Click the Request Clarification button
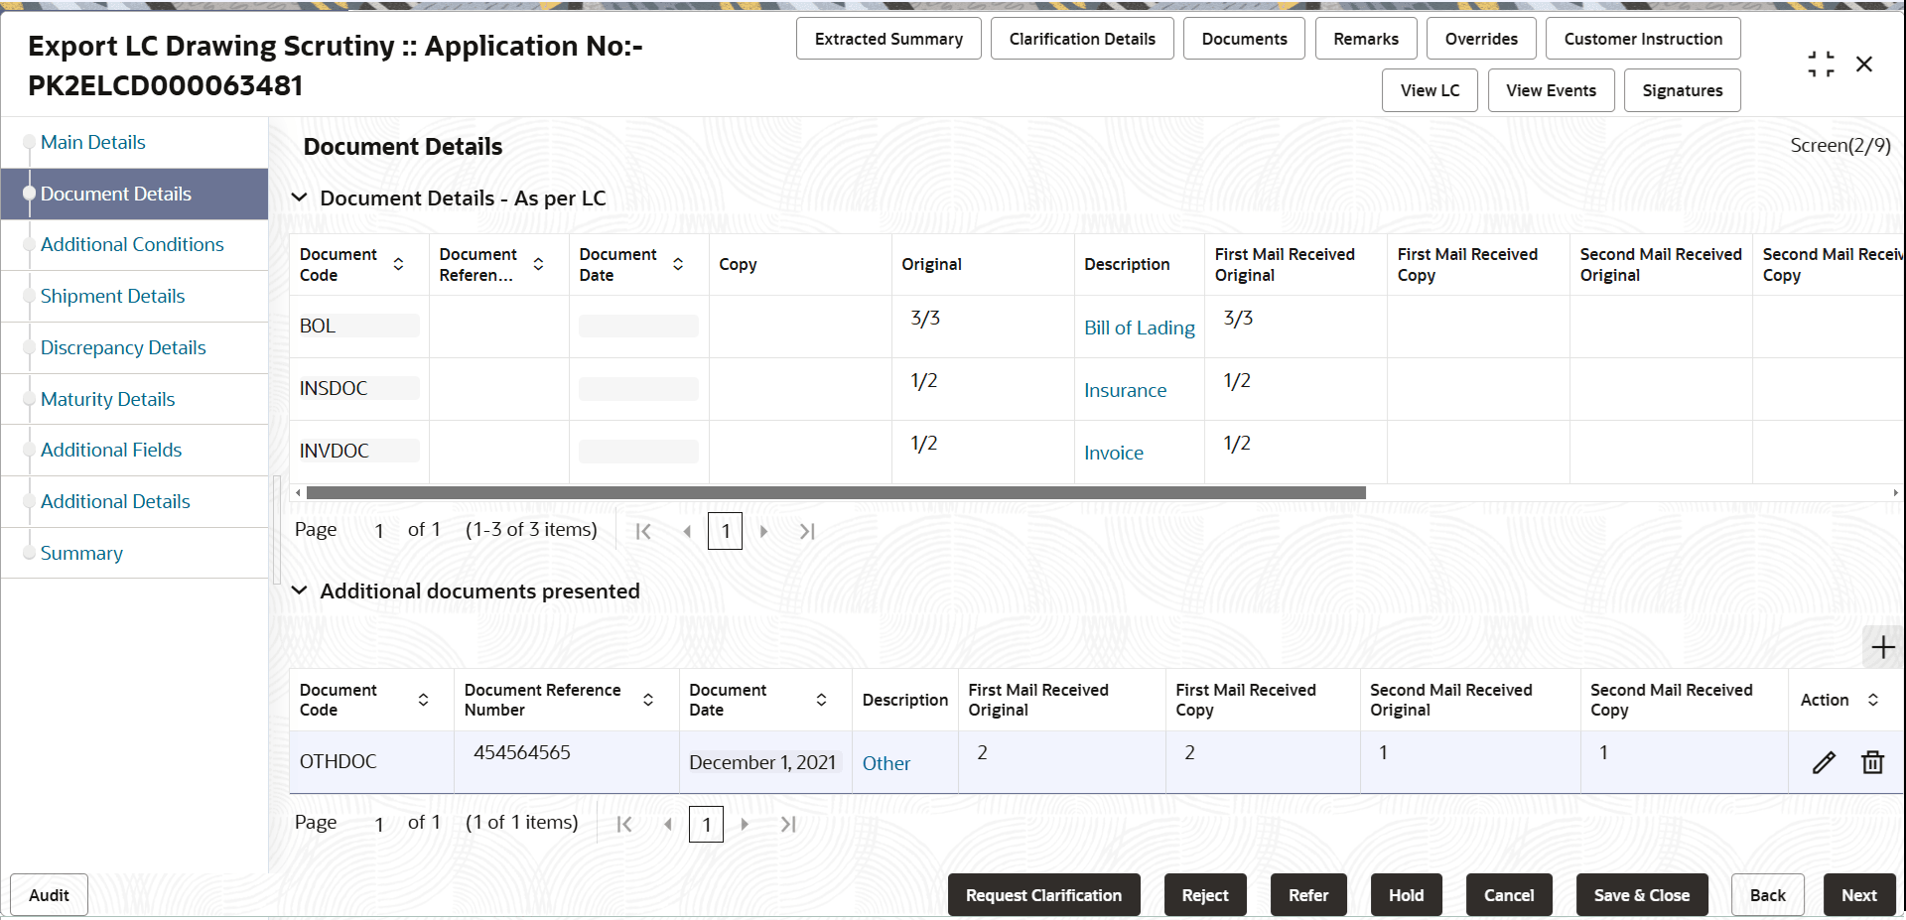1906x920 pixels. point(1043,895)
